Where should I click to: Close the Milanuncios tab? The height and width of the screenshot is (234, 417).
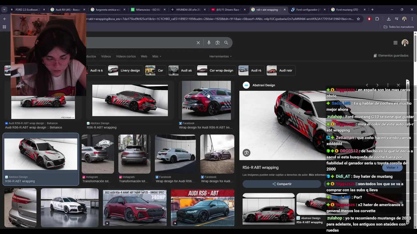click(x=165, y=10)
